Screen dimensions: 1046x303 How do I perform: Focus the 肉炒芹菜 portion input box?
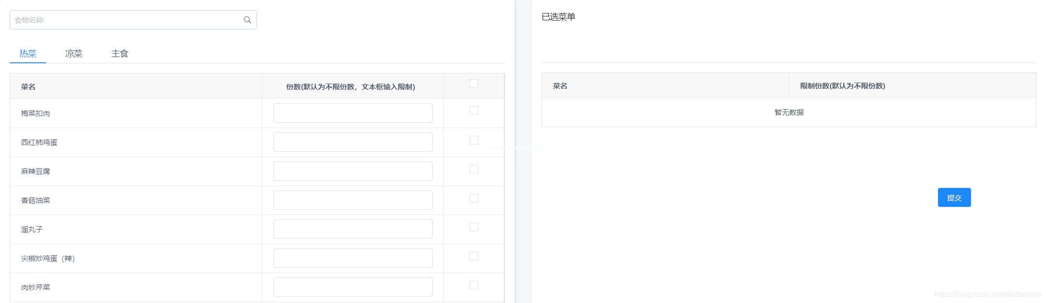point(353,287)
